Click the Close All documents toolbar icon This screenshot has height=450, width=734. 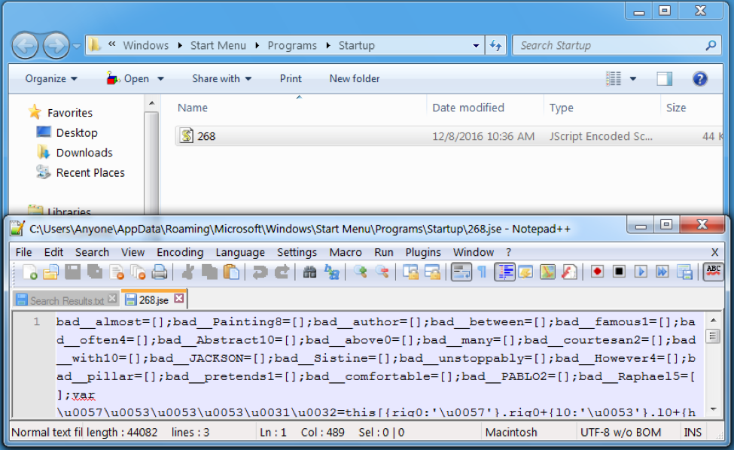tap(138, 272)
